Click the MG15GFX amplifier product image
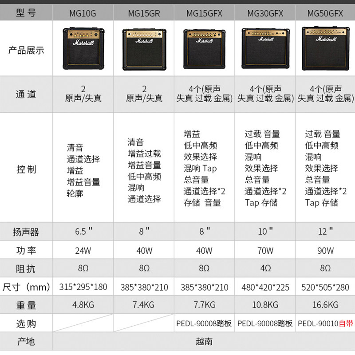This screenshot has width=355, height=355. tap(204, 49)
